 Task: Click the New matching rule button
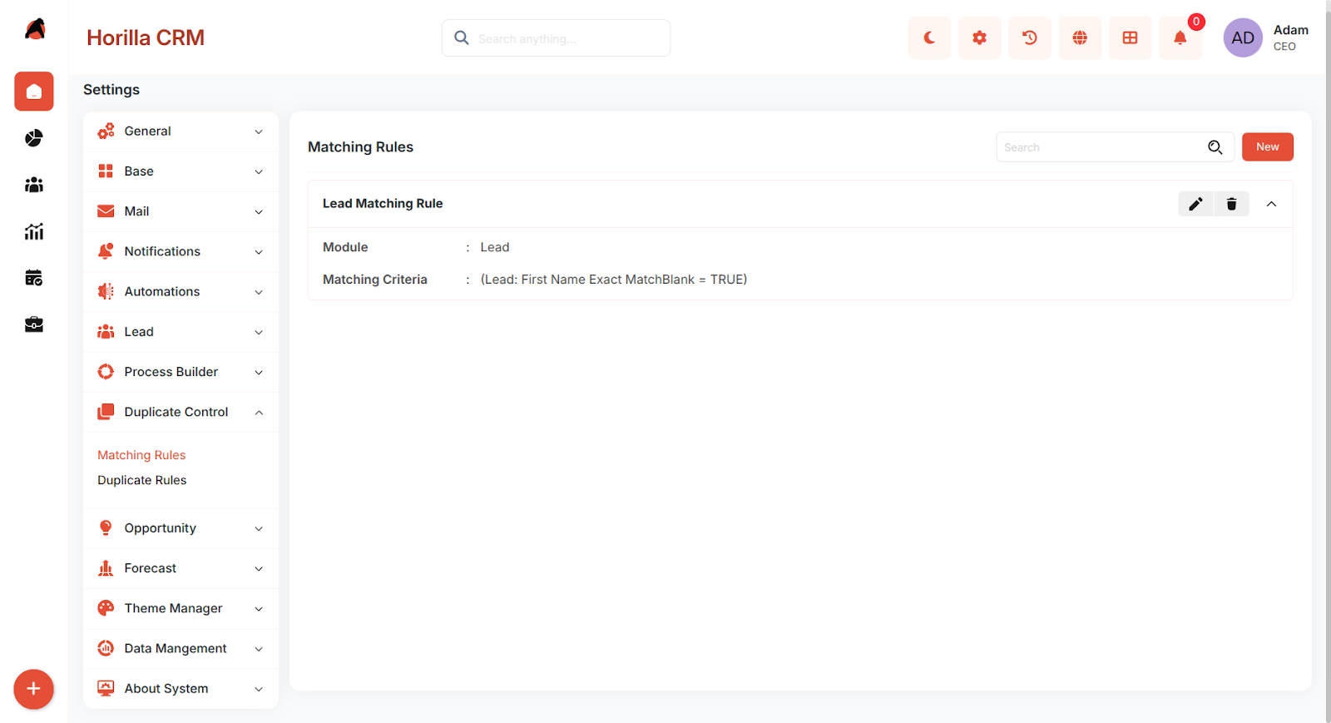point(1267,147)
